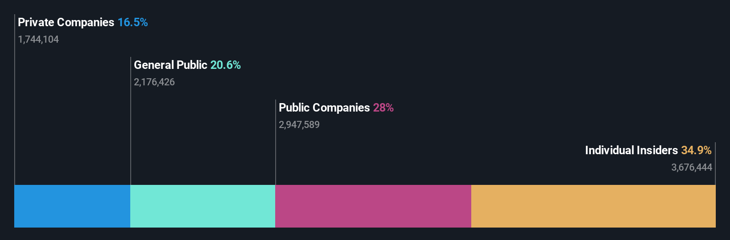
Task: Click the orange Individual Insiders bar segment
Action: point(594,206)
